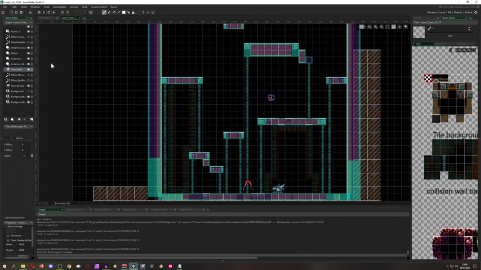The image size is (481, 270).
Task: Toggle visibility of Assets_1 layer
Action: click(x=28, y=31)
